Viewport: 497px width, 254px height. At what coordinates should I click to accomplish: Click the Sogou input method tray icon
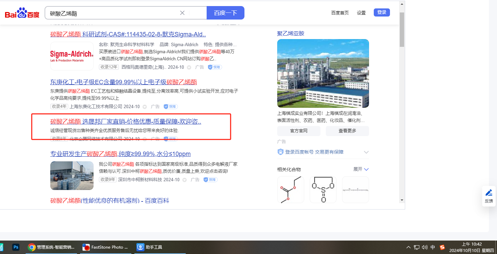pyautogui.click(x=442, y=247)
